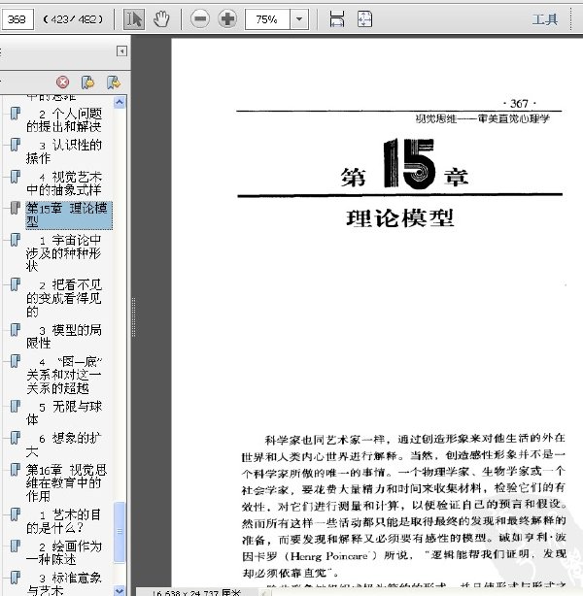Click page number ·367· in document header
This screenshot has height=596, width=583.
click(520, 104)
